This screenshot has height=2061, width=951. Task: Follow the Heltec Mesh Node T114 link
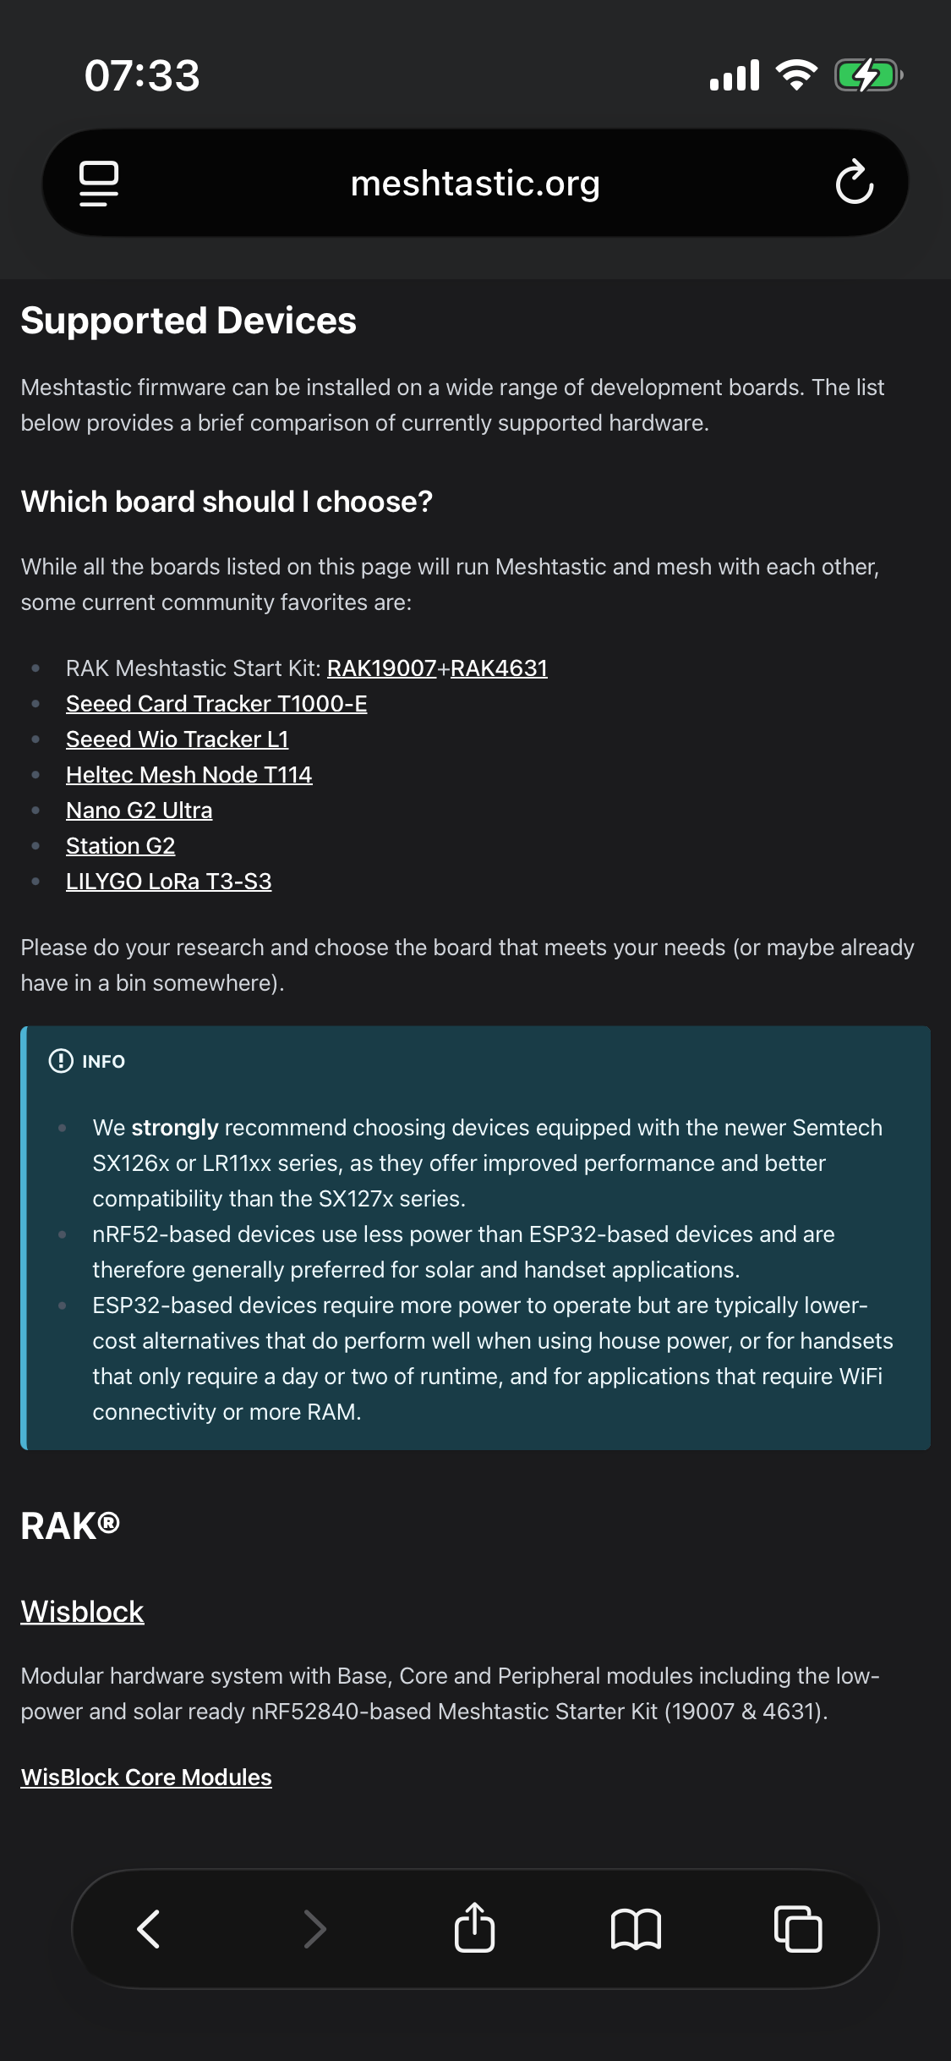[x=189, y=775]
